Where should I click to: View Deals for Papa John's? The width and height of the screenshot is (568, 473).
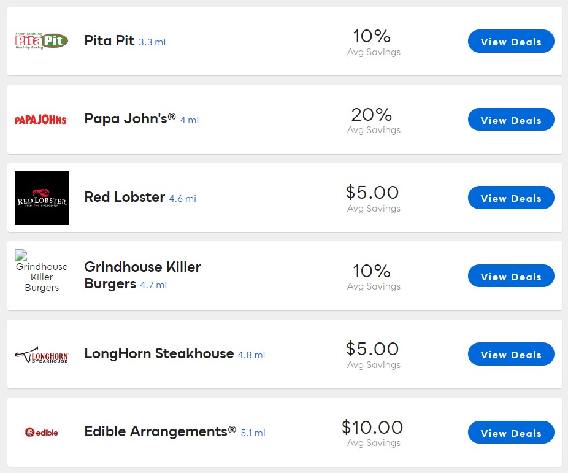pyautogui.click(x=510, y=120)
